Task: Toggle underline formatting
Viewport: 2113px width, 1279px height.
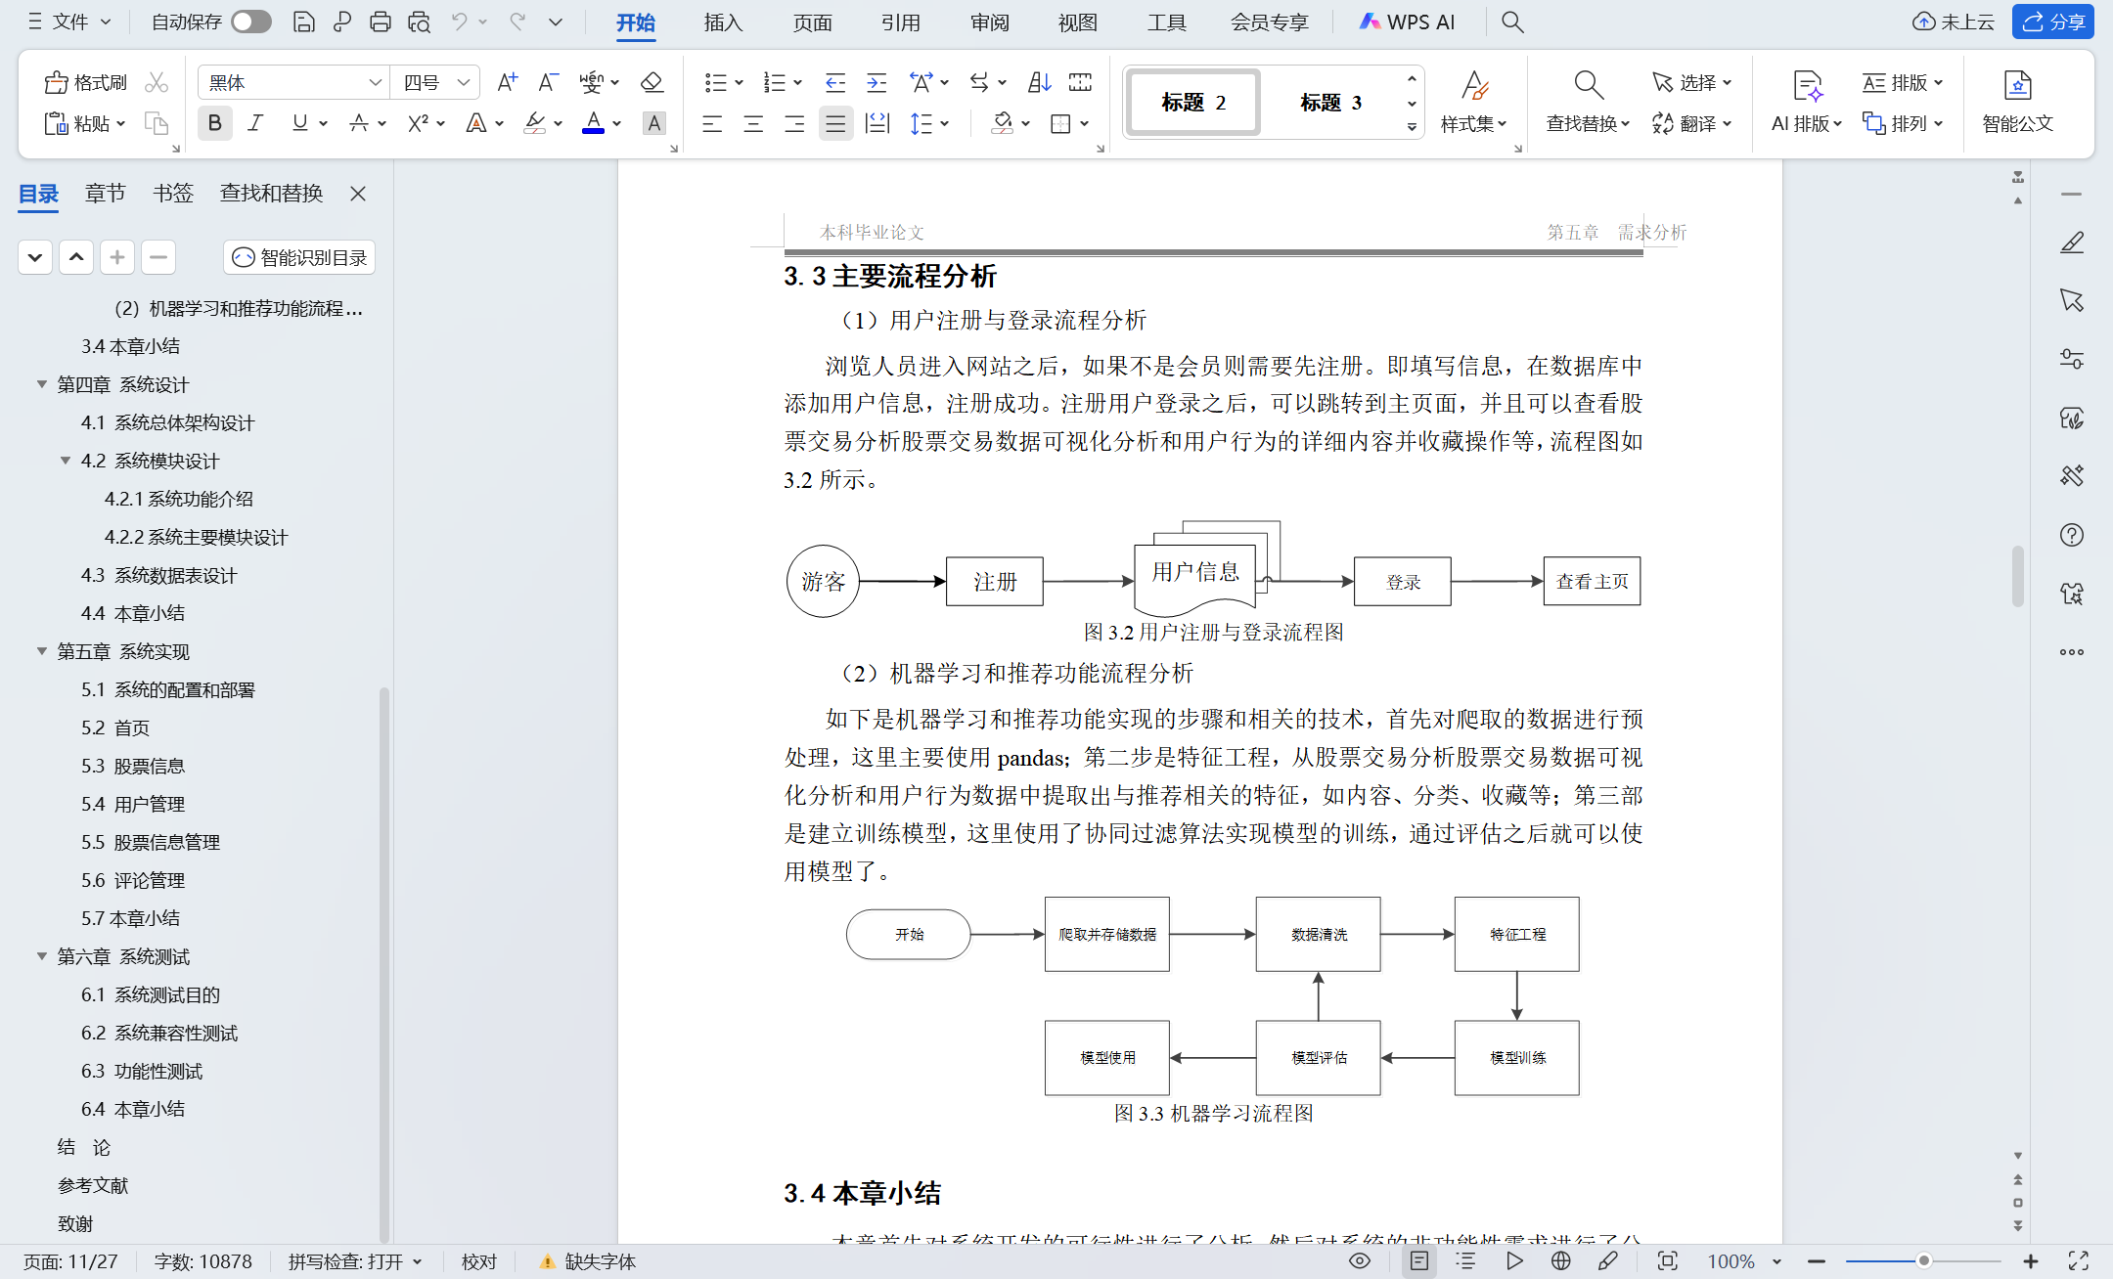Action: pyautogui.click(x=299, y=123)
